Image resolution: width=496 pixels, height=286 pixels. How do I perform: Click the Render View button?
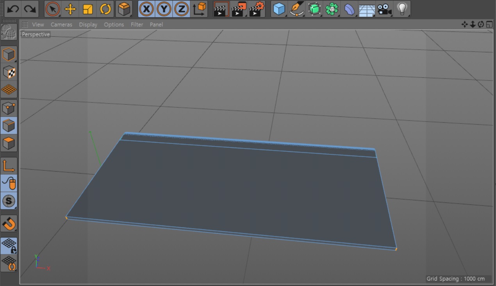(x=221, y=9)
